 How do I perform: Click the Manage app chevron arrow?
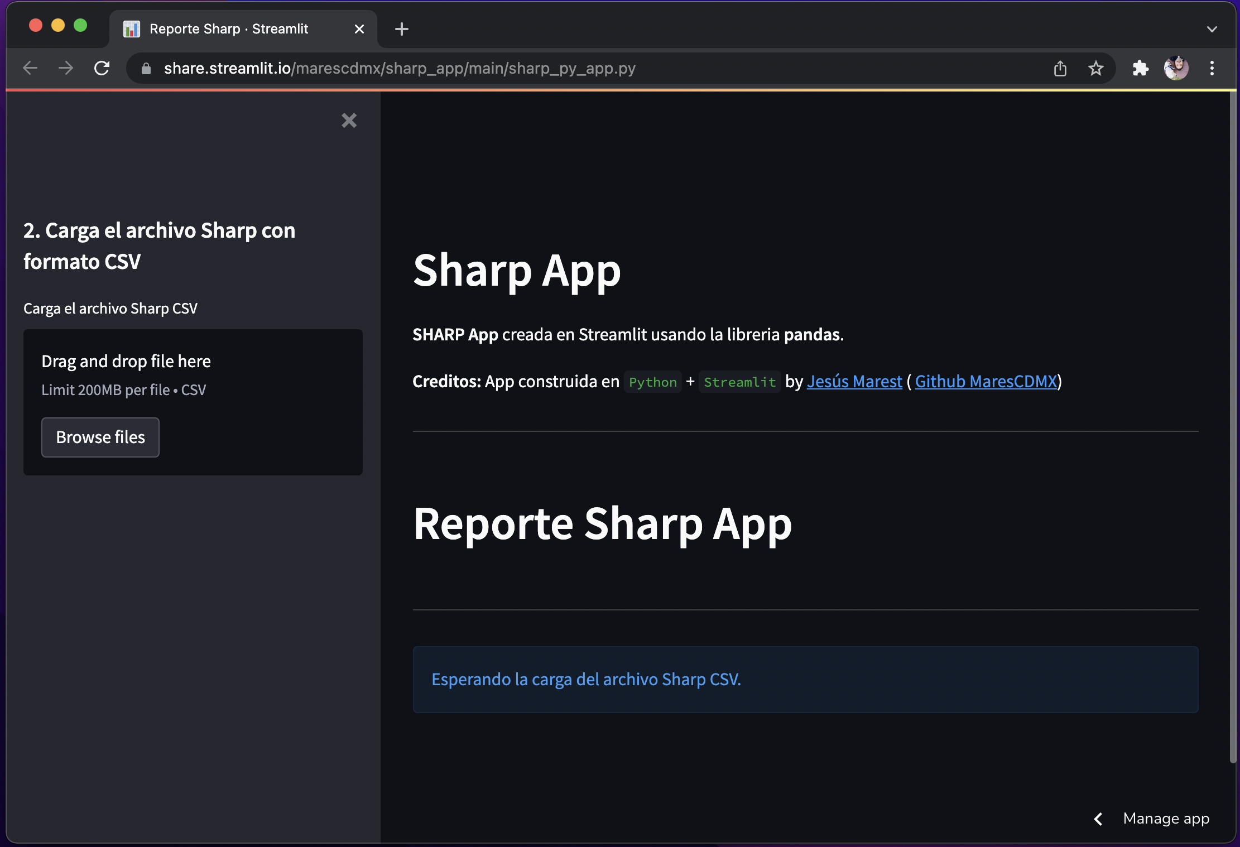(1098, 819)
